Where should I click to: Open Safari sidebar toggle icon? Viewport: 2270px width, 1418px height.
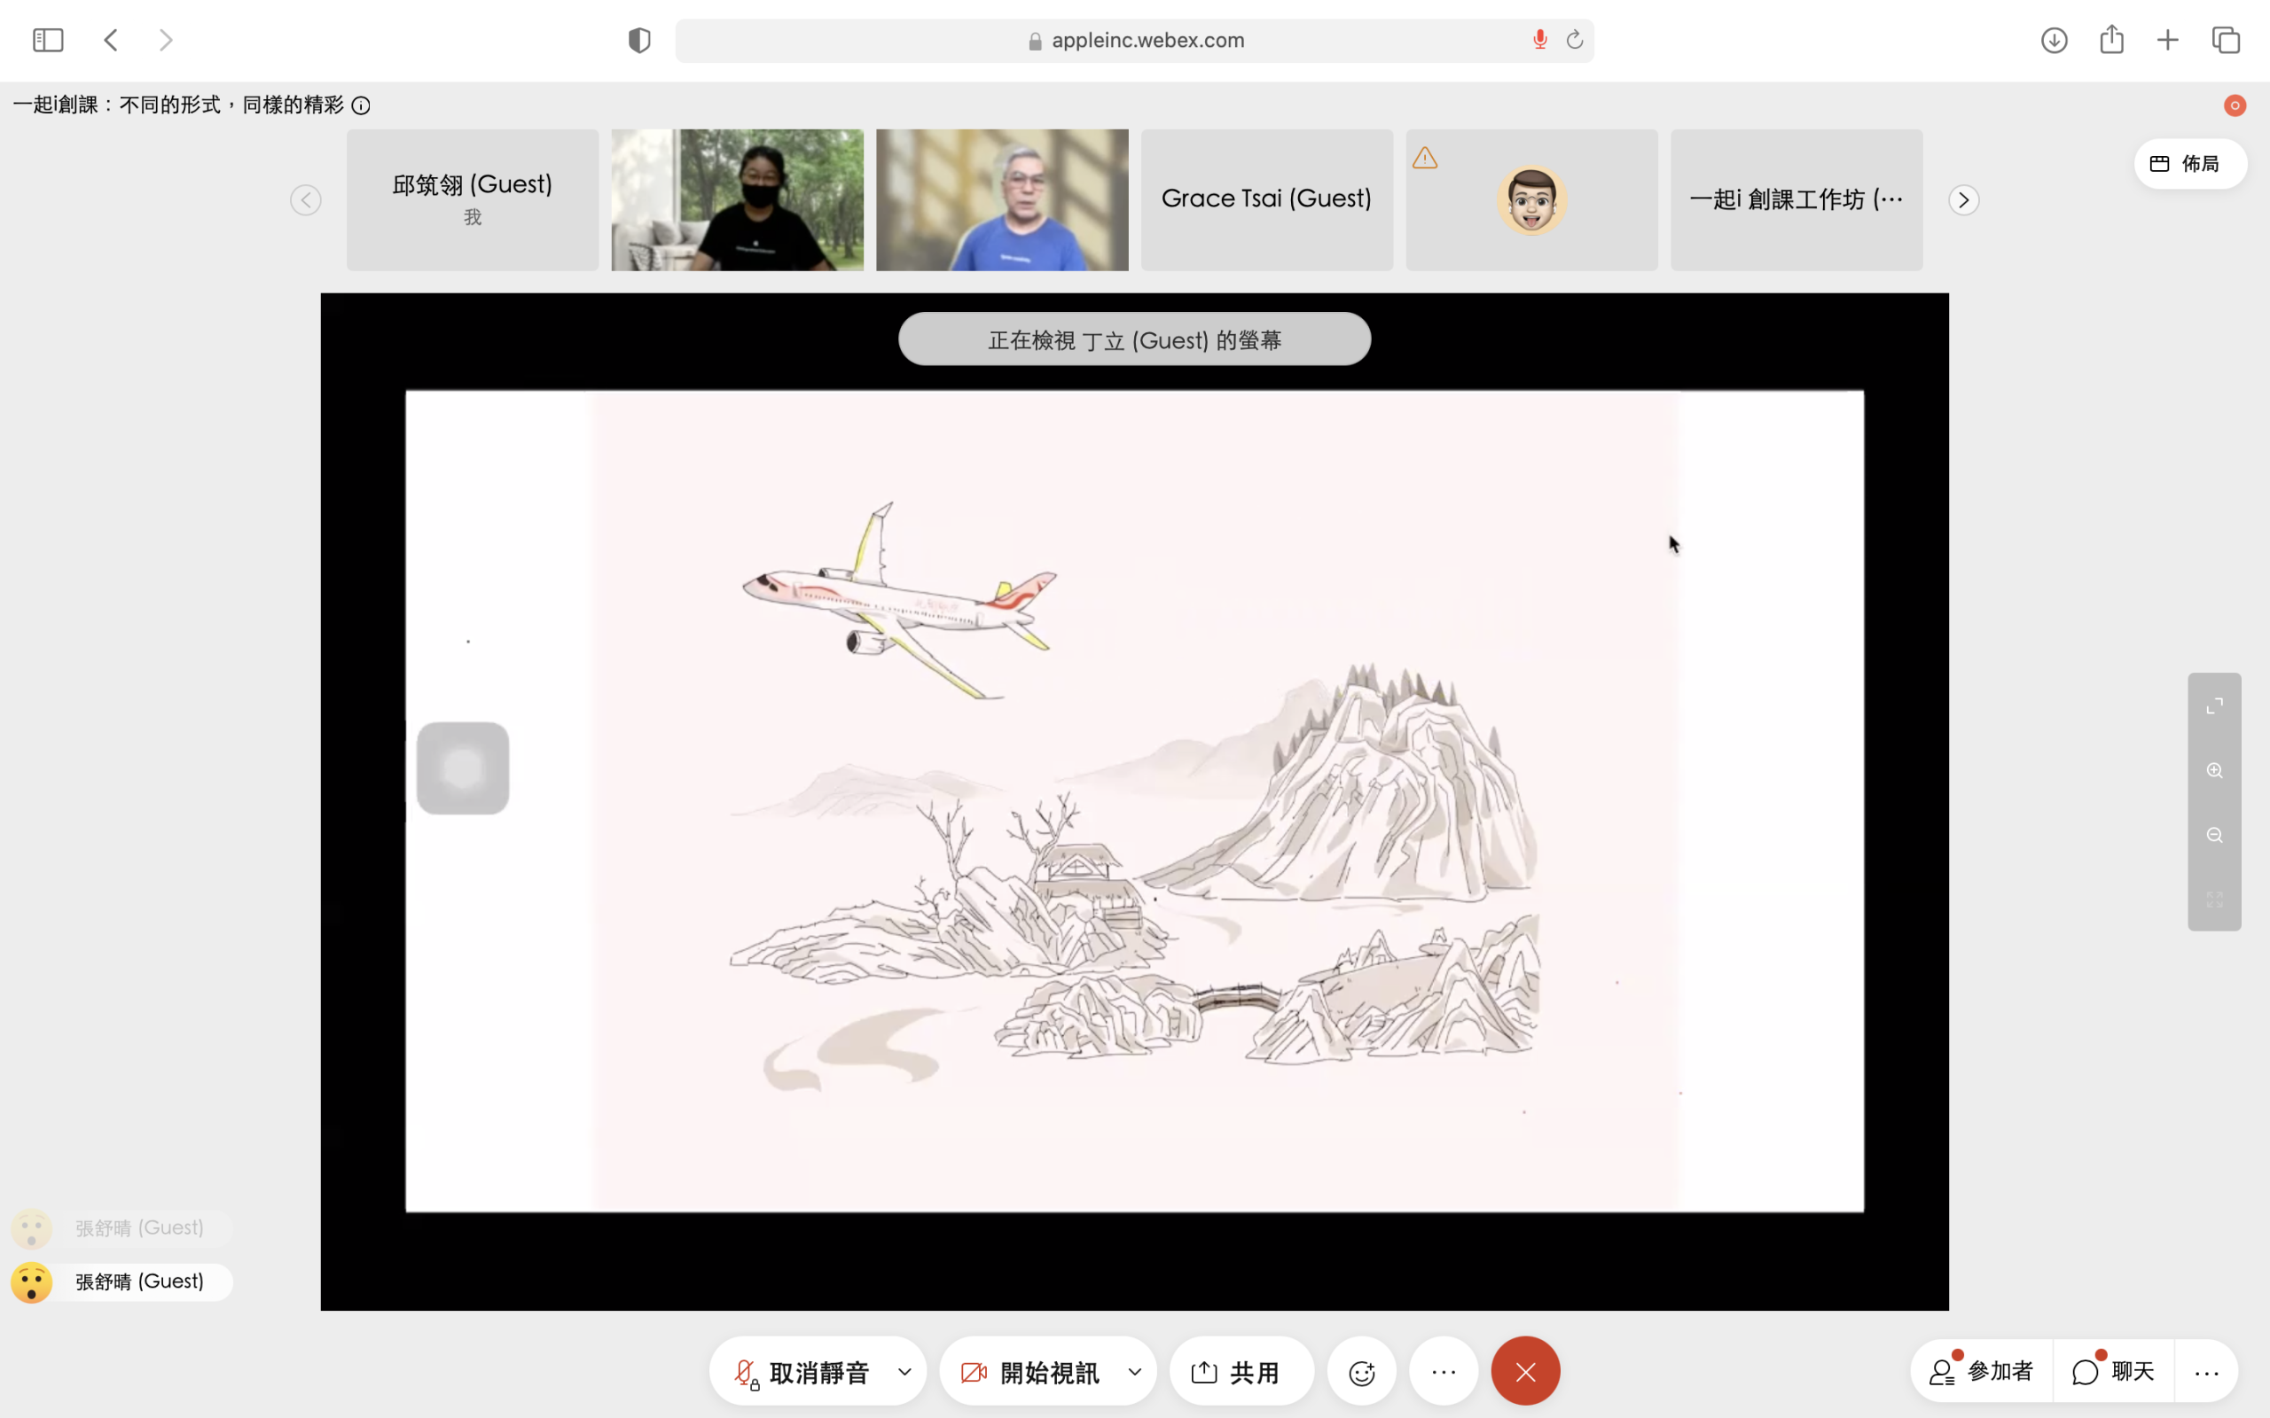pos(48,41)
